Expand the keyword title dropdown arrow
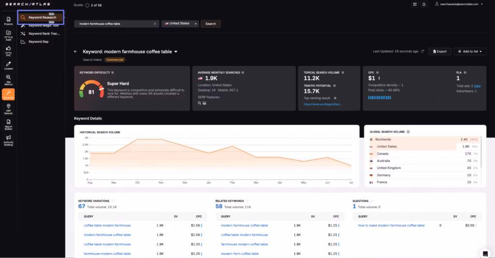Screen dimensions: 495x258 [x=176, y=52]
